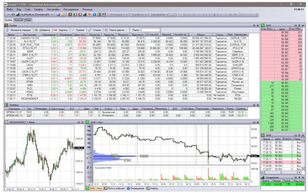Viewport: 308px width, 193px height.
Task: Open the Логи и события bottom tab
Action: coord(114,188)
